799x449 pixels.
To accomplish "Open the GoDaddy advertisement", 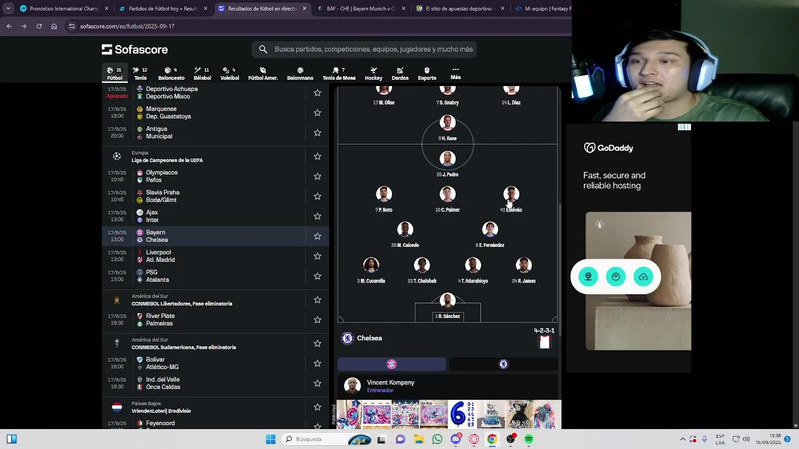I will 629,248.
